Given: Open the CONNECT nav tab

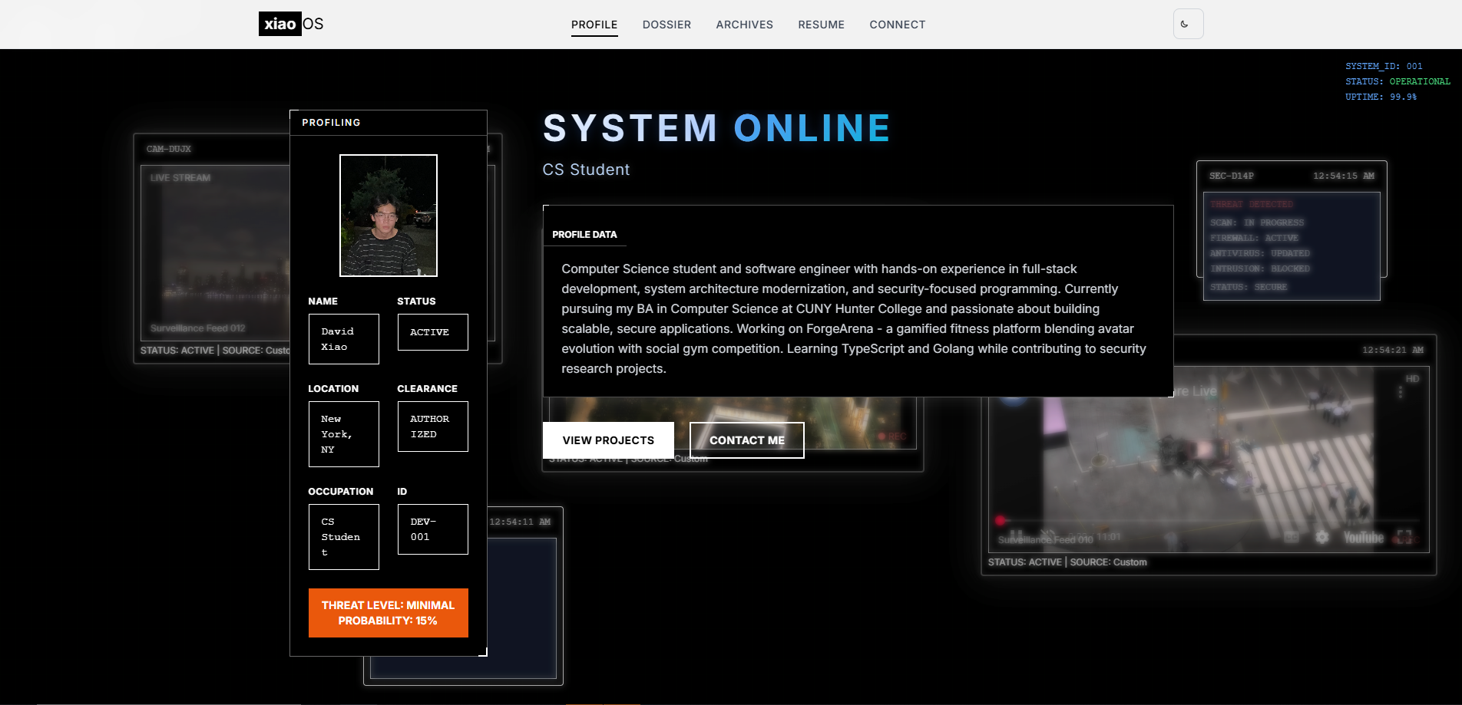Looking at the screenshot, I should click(x=897, y=25).
